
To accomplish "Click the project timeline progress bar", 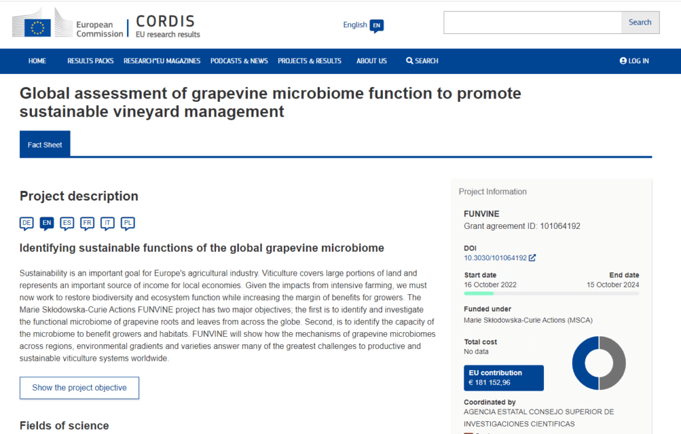I will 551,294.
